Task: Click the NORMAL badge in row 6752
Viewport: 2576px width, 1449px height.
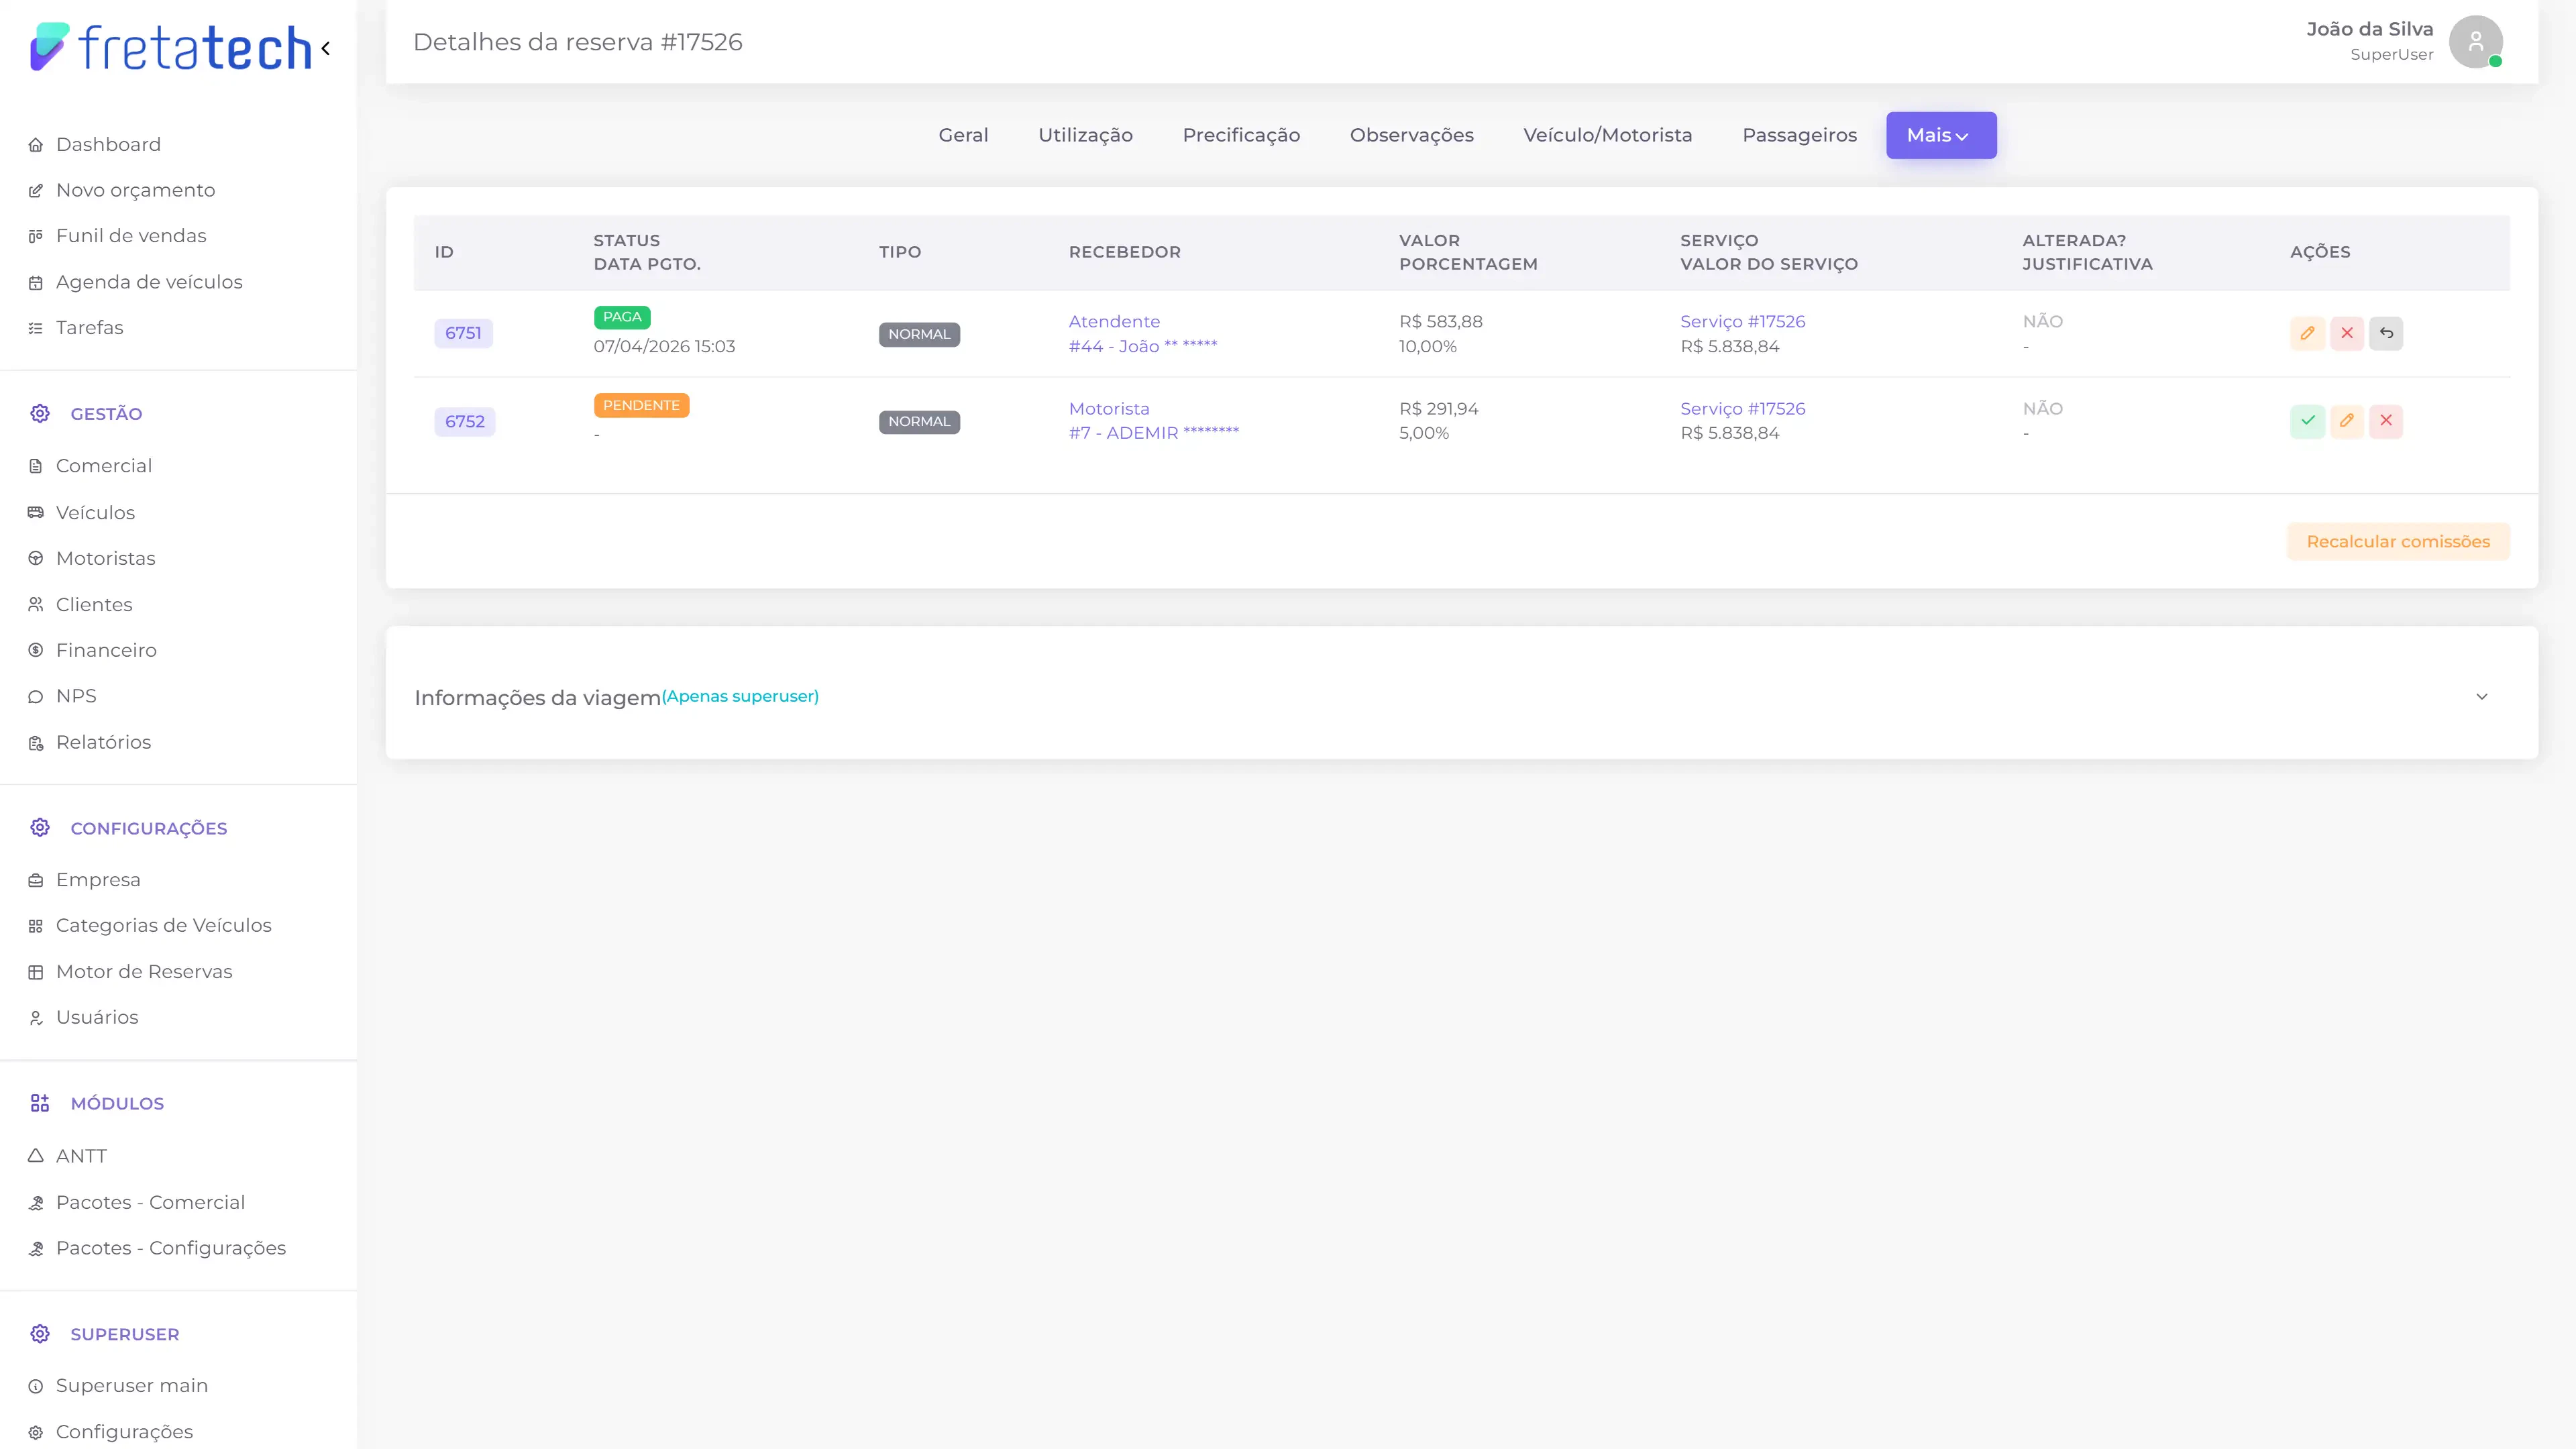Action: click(x=919, y=421)
